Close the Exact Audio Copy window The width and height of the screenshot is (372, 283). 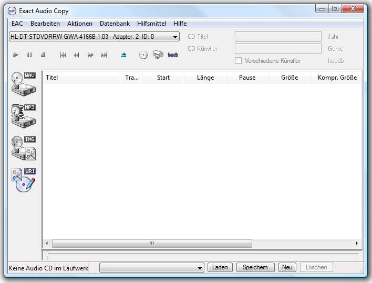pyautogui.click(x=353, y=9)
